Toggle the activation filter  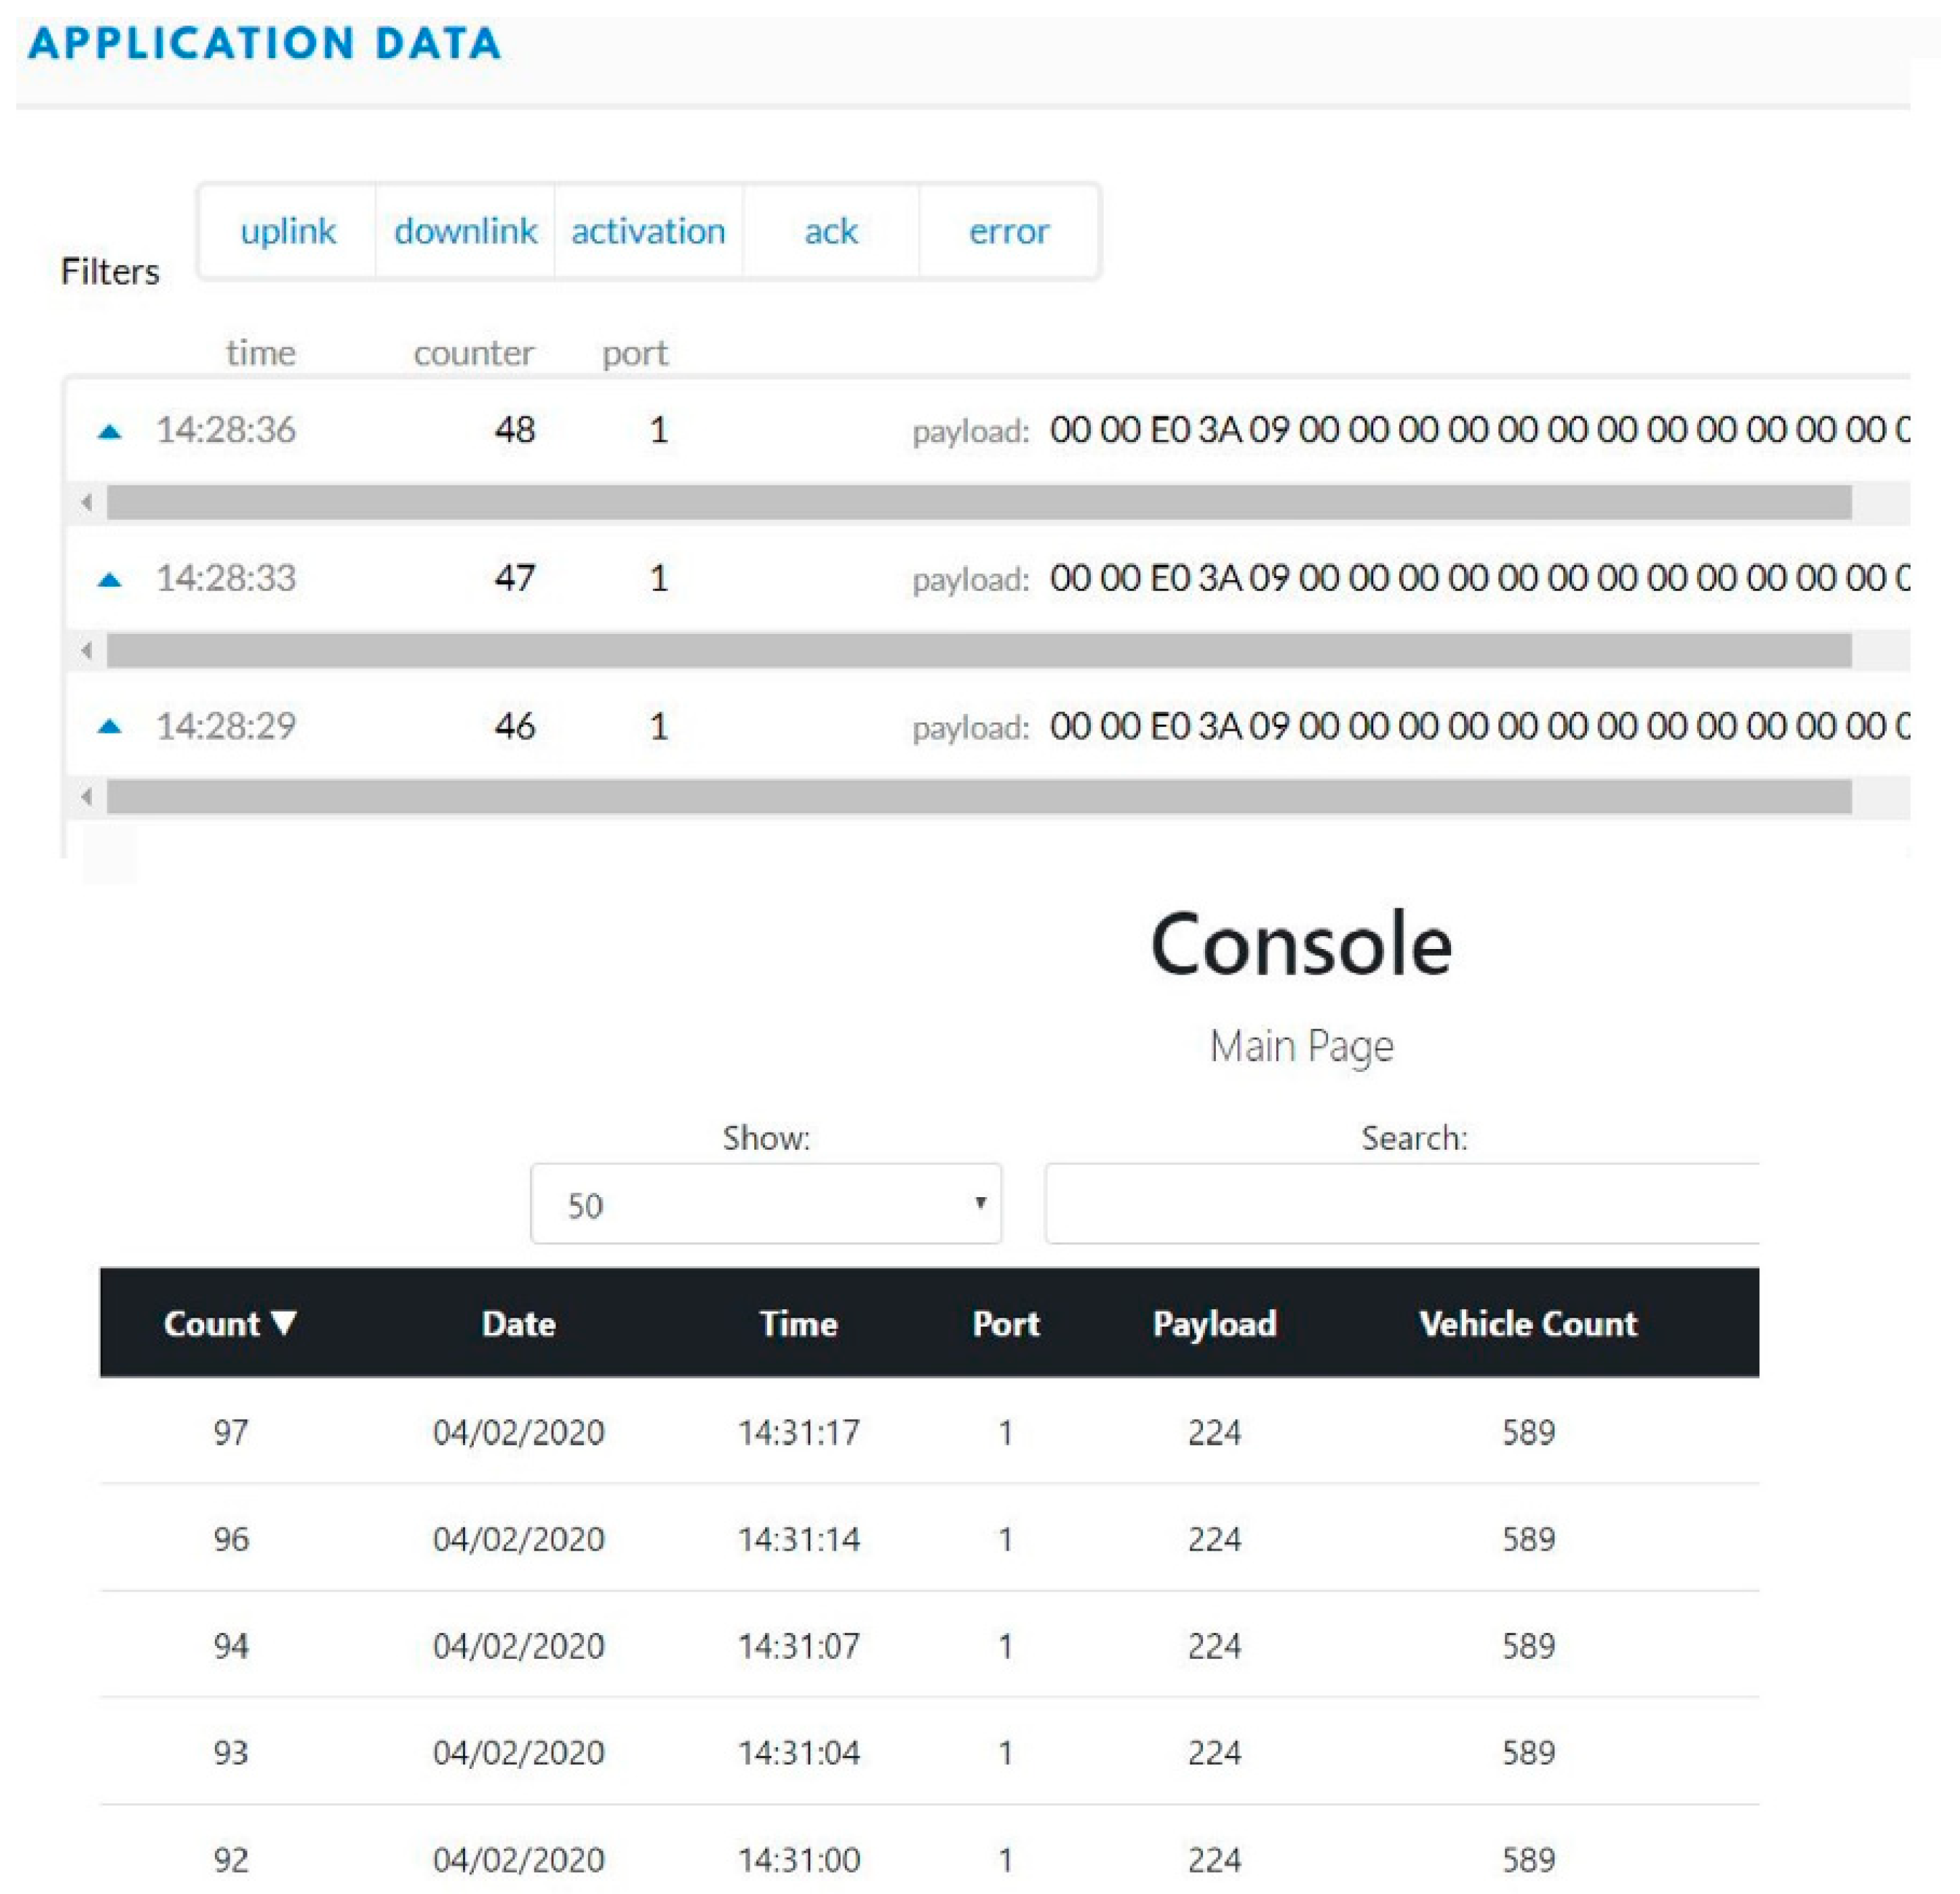click(648, 231)
